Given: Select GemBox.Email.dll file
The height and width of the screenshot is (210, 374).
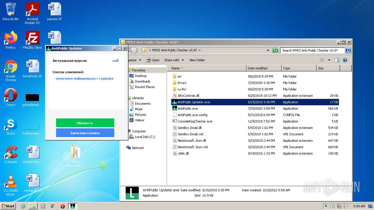Looking at the screenshot, I should (x=255, y=128).
